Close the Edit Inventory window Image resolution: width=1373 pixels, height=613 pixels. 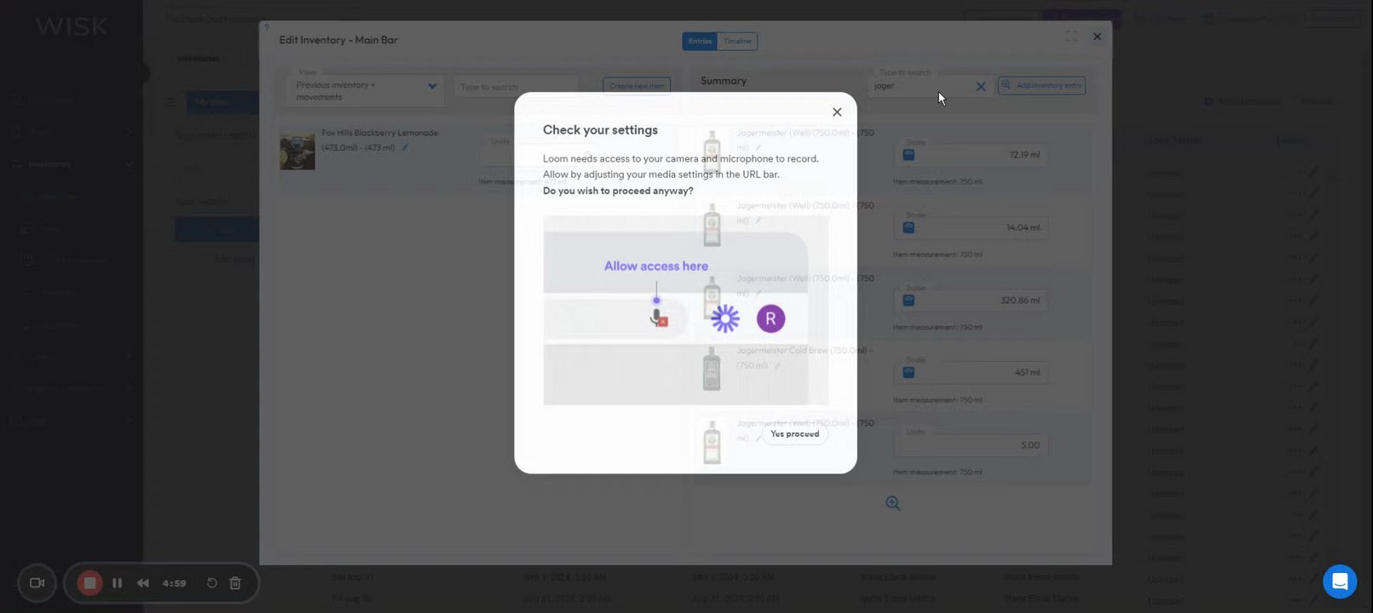[1097, 37]
